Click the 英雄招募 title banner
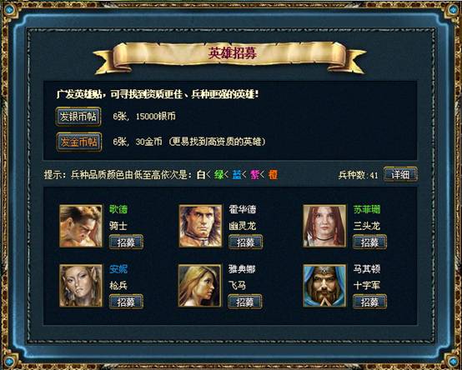The width and height of the screenshot is (462, 370). pos(230,56)
